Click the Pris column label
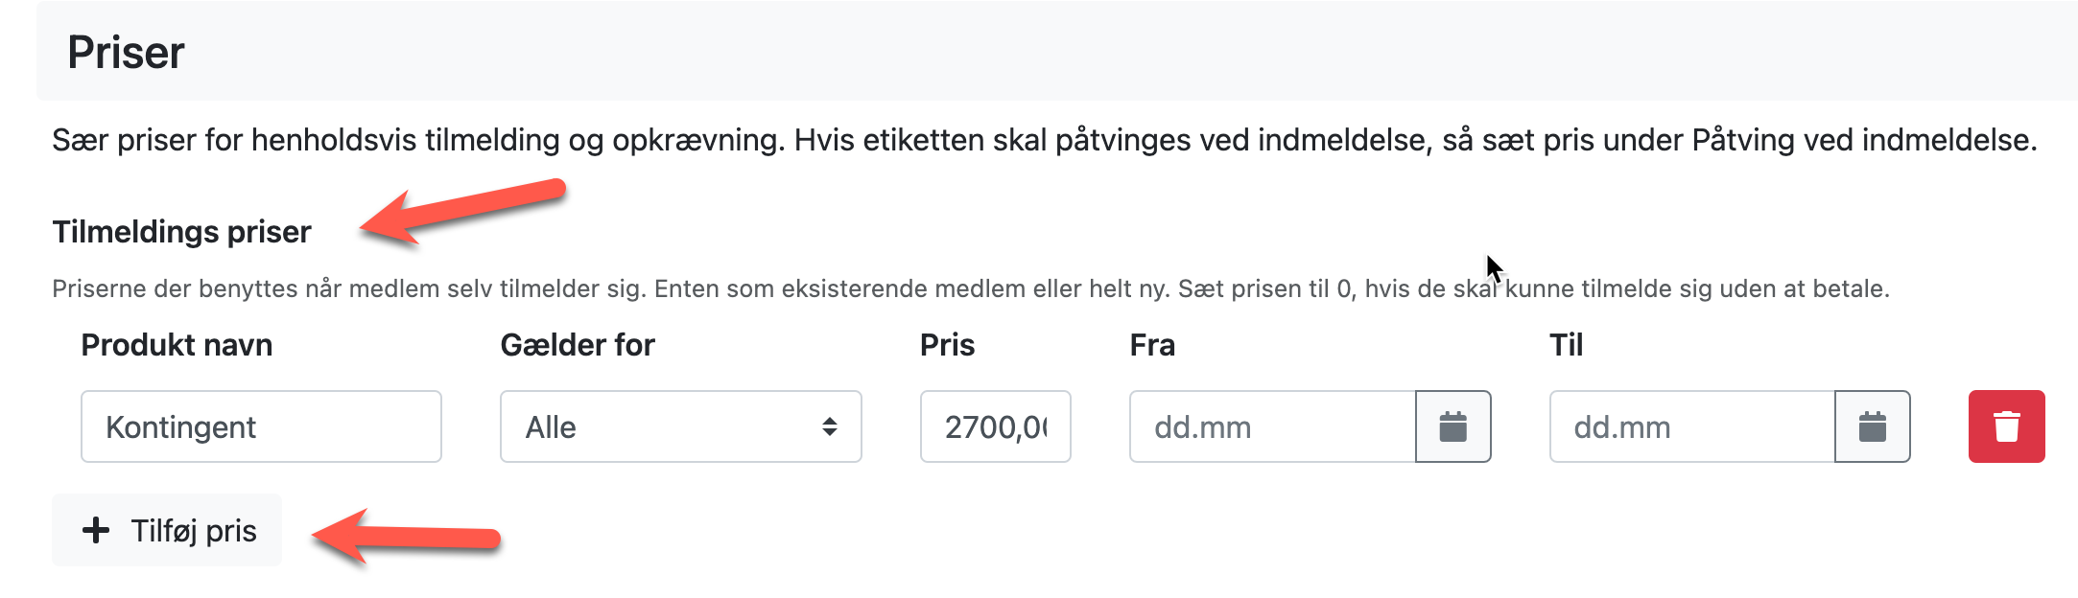 (x=947, y=345)
